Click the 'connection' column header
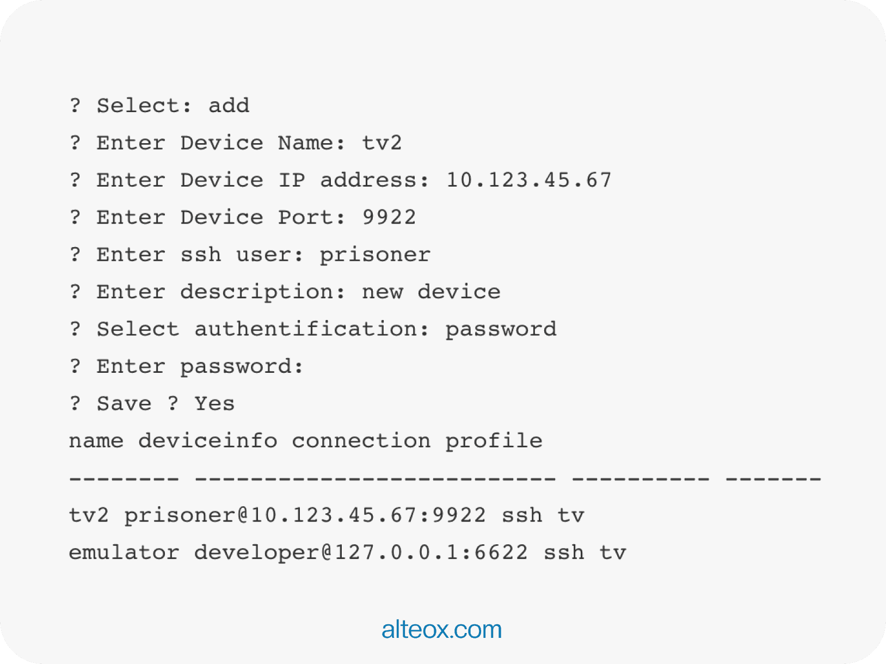 (x=361, y=441)
